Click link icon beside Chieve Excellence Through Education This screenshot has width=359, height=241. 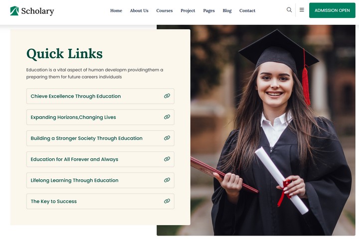[x=167, y=96]
